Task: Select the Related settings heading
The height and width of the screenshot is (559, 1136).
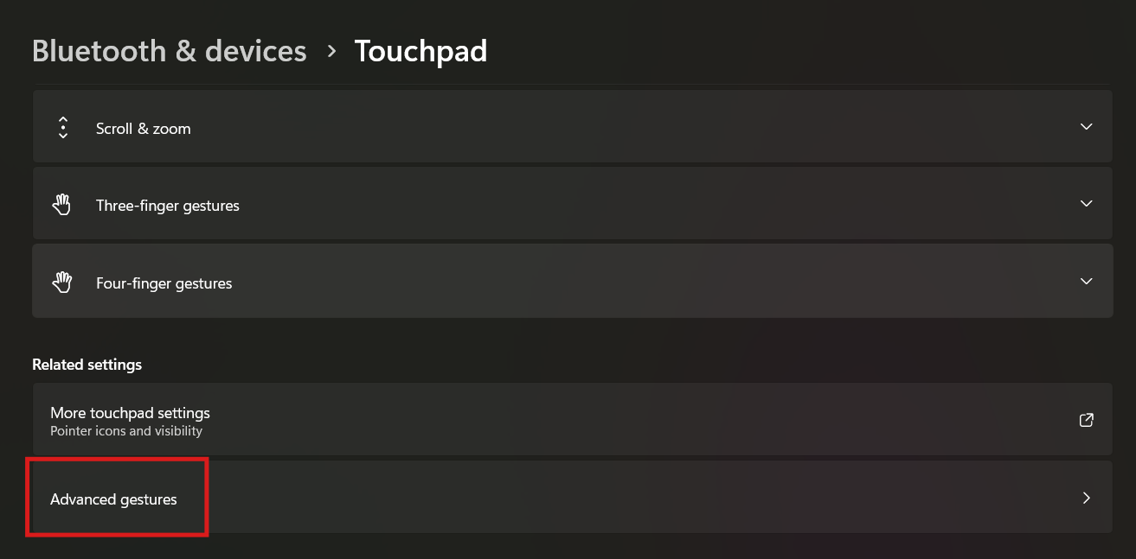Action: (x=87, y=364)
